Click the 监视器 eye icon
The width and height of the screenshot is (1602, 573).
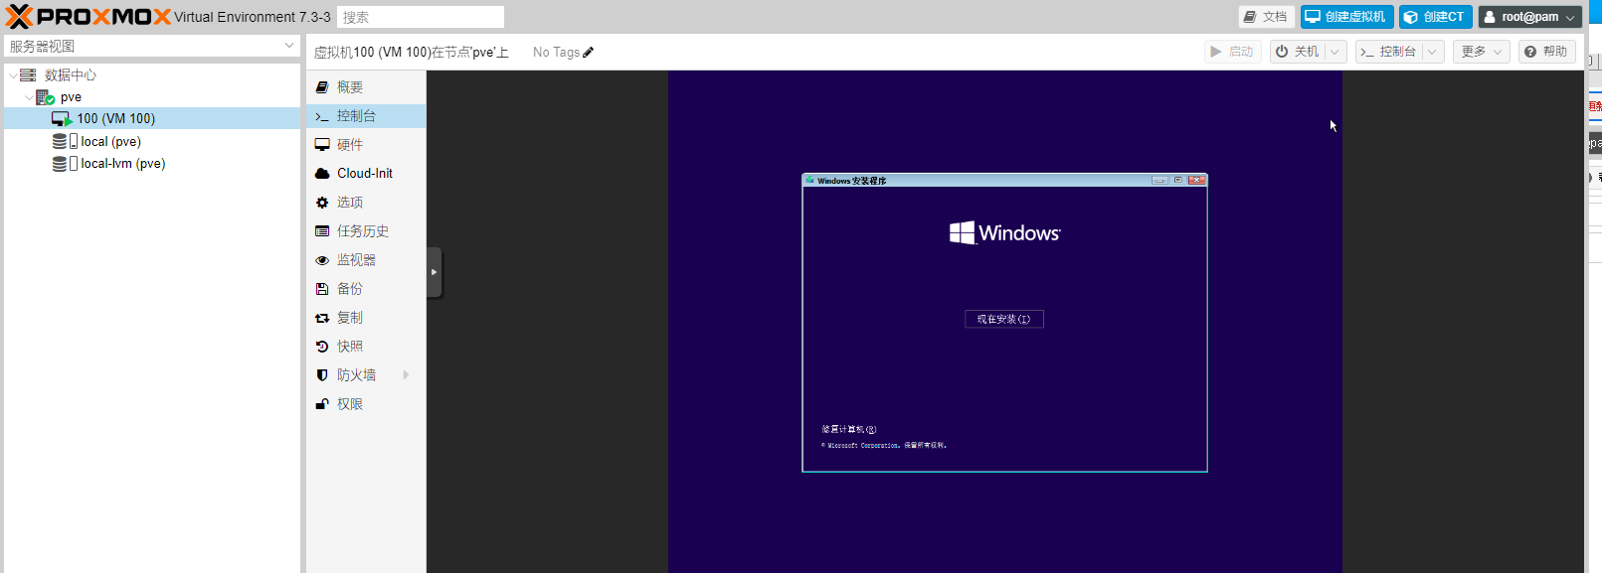pos(322,260)
